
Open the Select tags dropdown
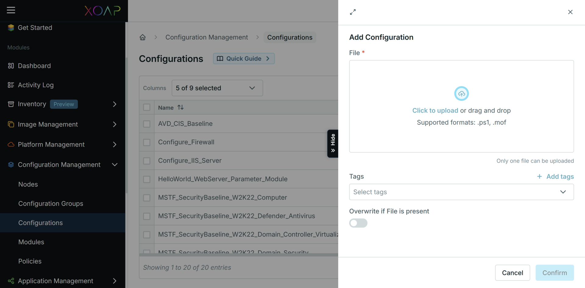(461, 192)
